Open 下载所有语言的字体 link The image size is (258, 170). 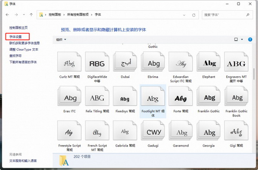(23, 62)
